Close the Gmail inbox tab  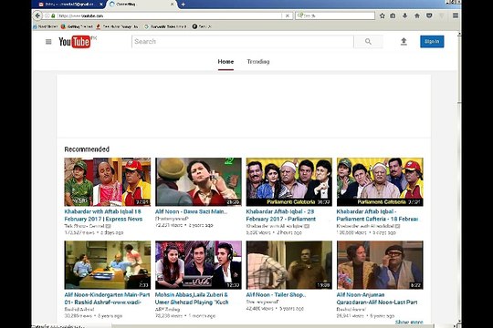point(101,5)
